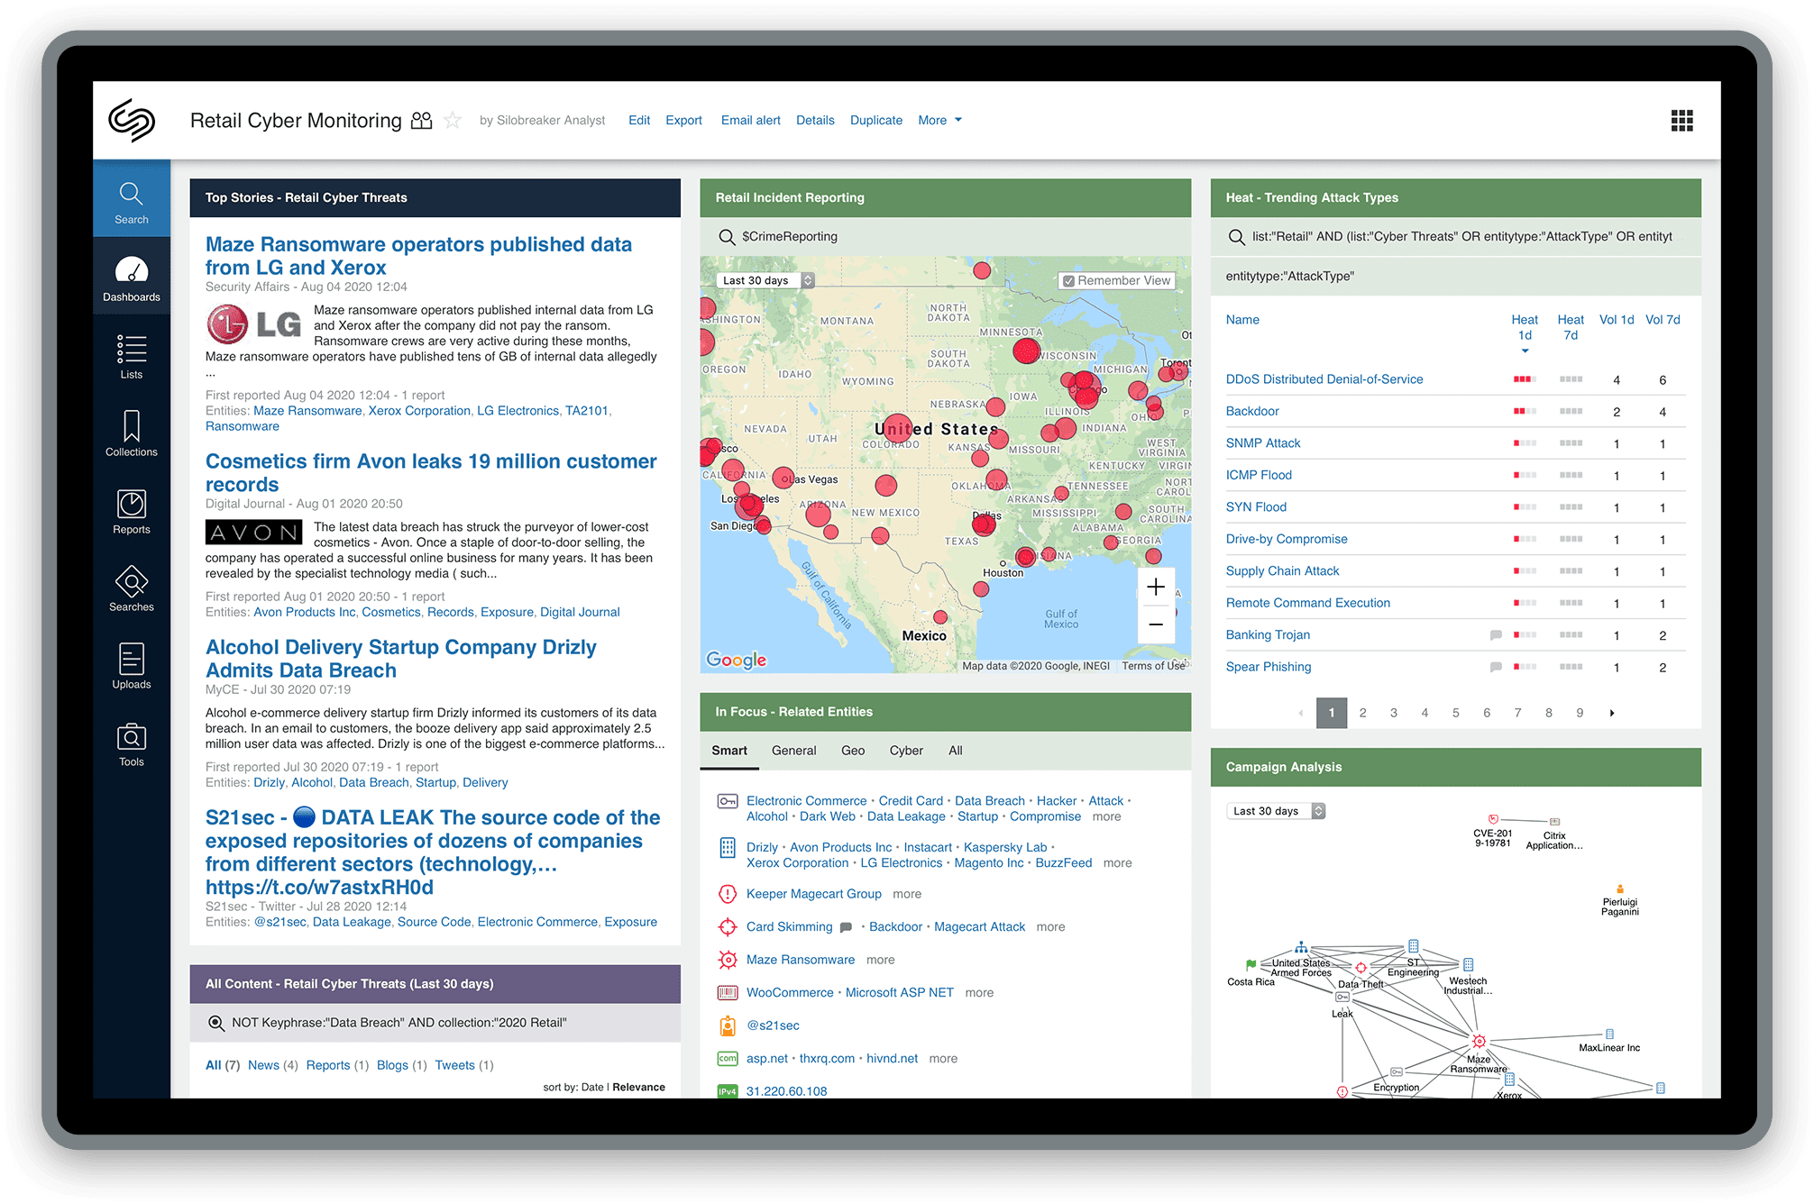This screenshot has height=1203, width=1814.
Task: Click Email alert in the header
Action: pos(751,121)
